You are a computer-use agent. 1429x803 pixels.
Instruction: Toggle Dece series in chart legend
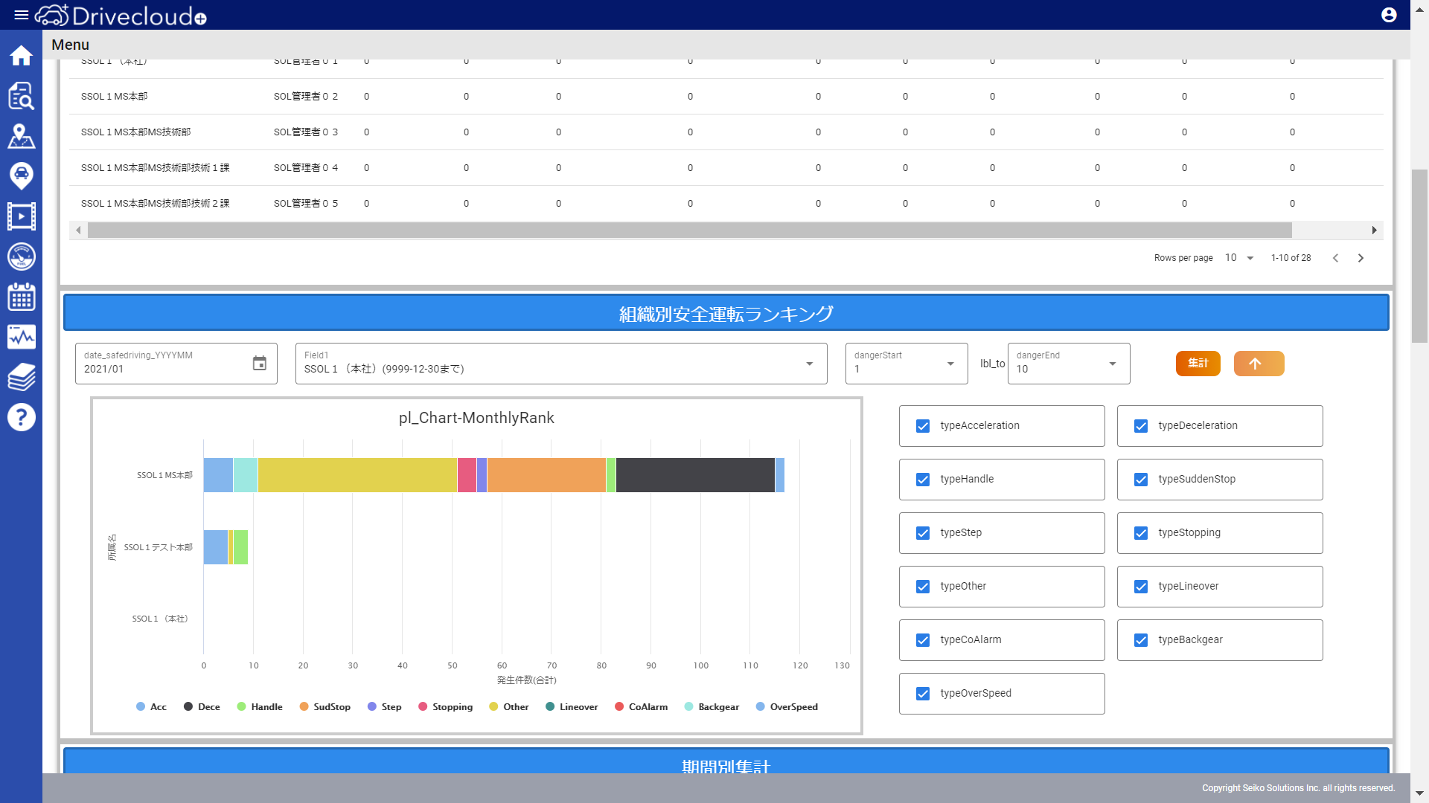point(202,706)
